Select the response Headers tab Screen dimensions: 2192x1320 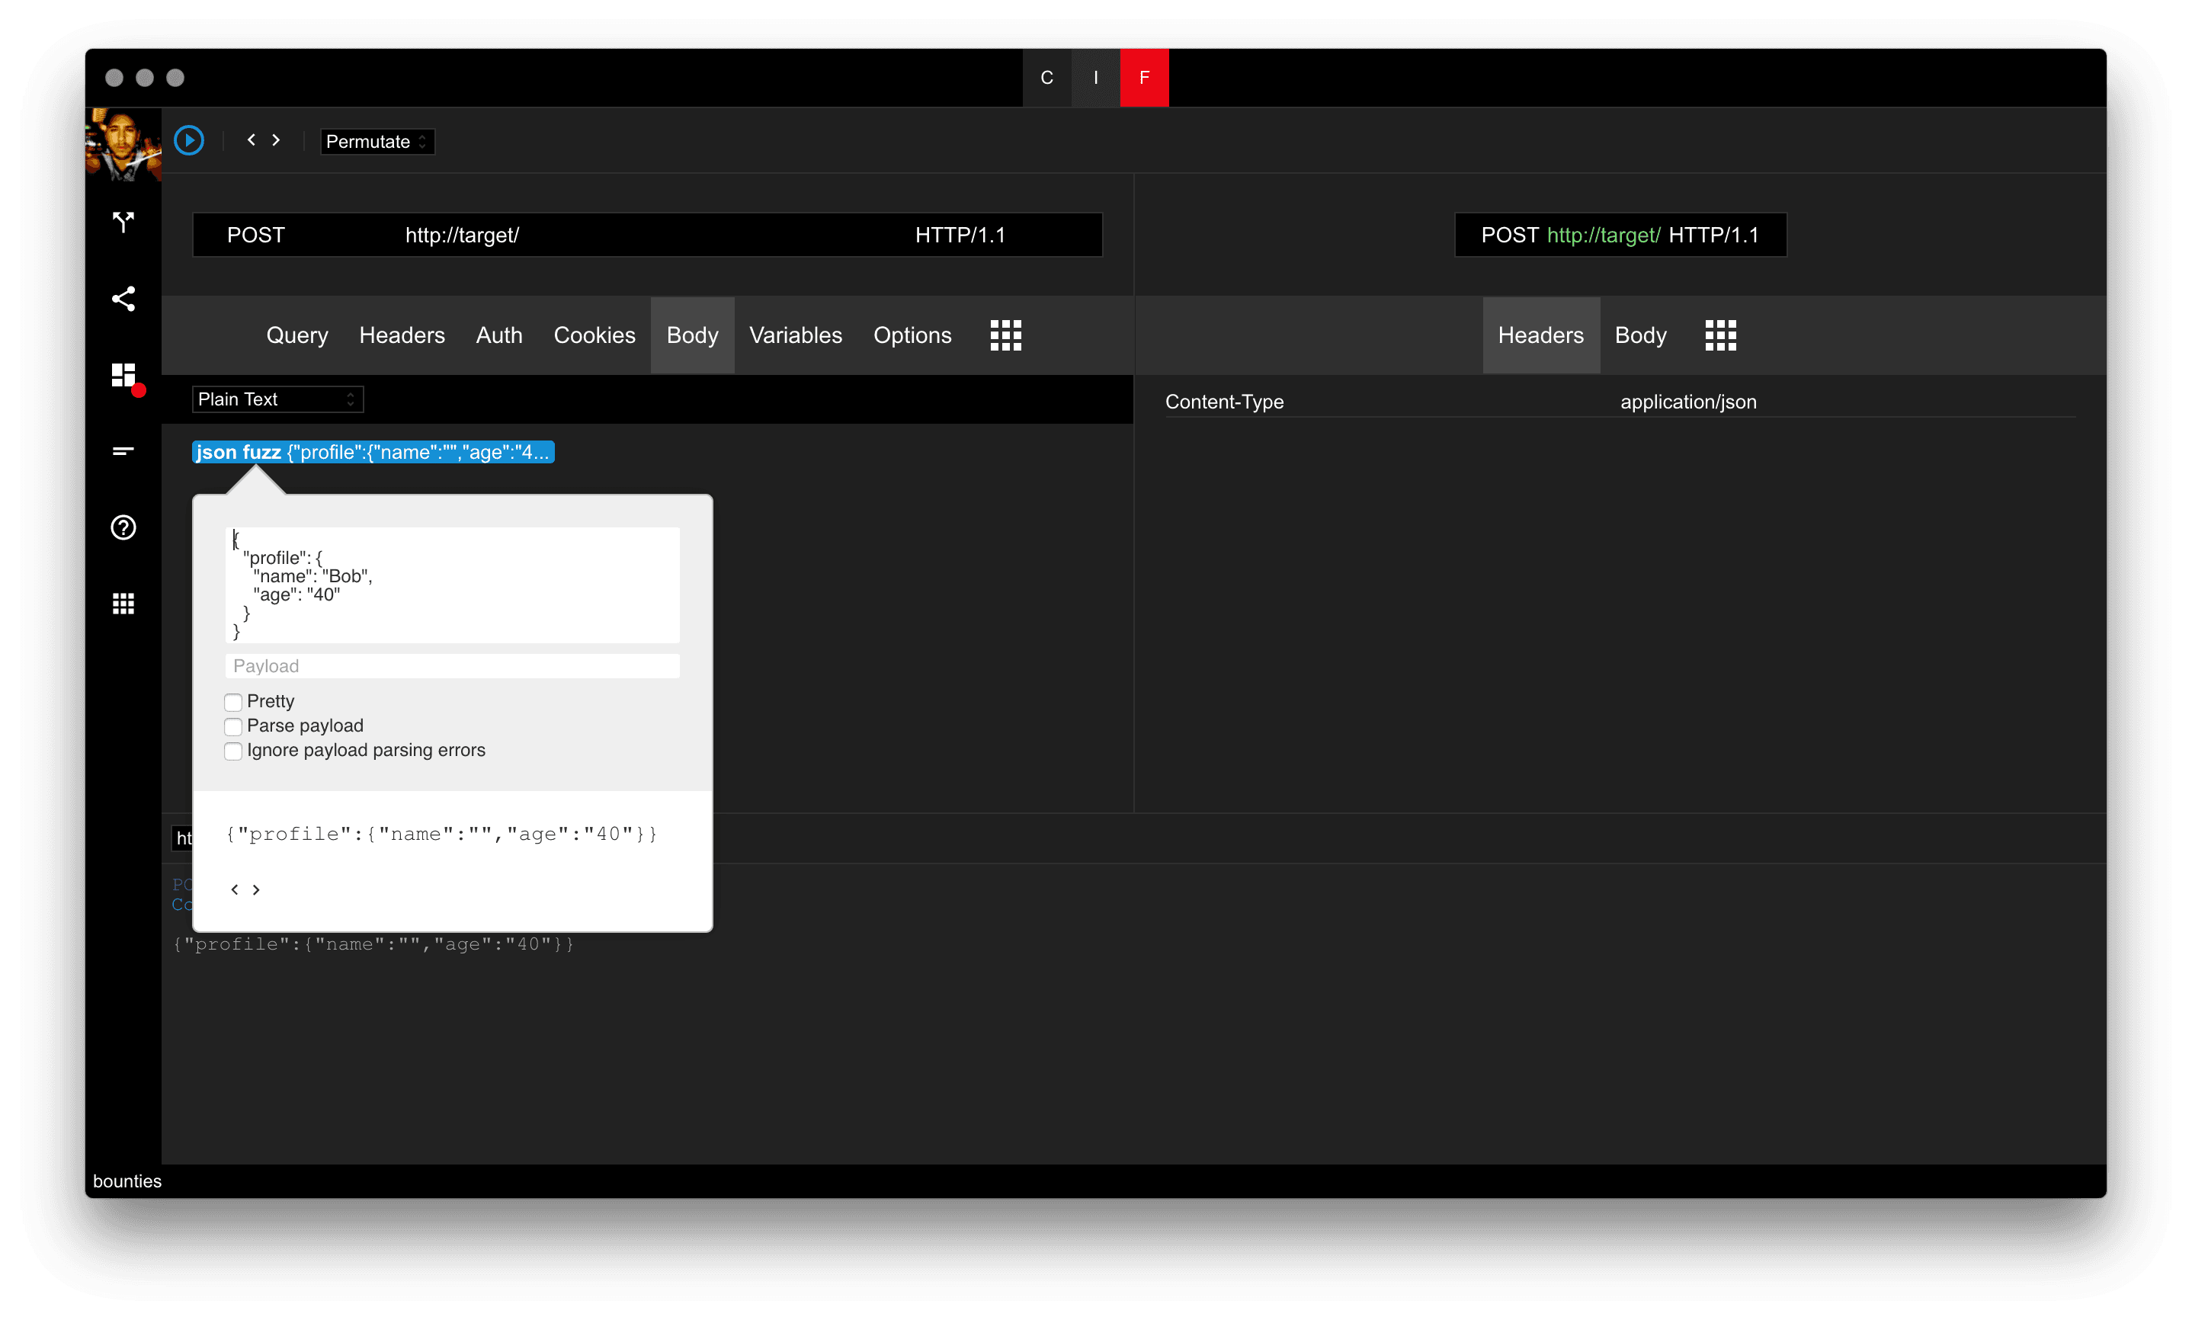pos(1541,335)
